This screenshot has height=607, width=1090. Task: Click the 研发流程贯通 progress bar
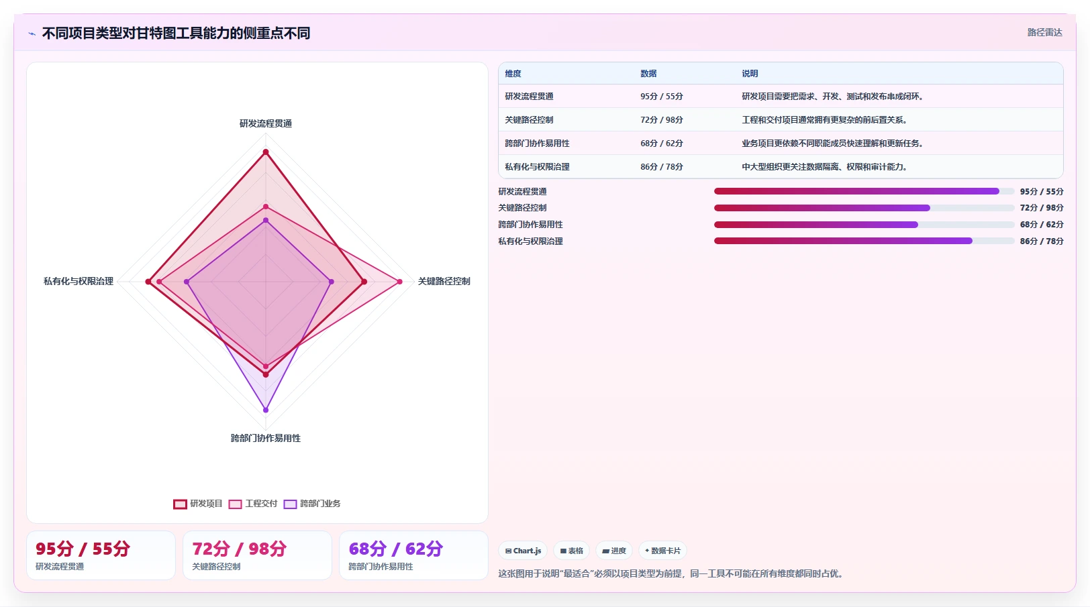click(864, 191)
